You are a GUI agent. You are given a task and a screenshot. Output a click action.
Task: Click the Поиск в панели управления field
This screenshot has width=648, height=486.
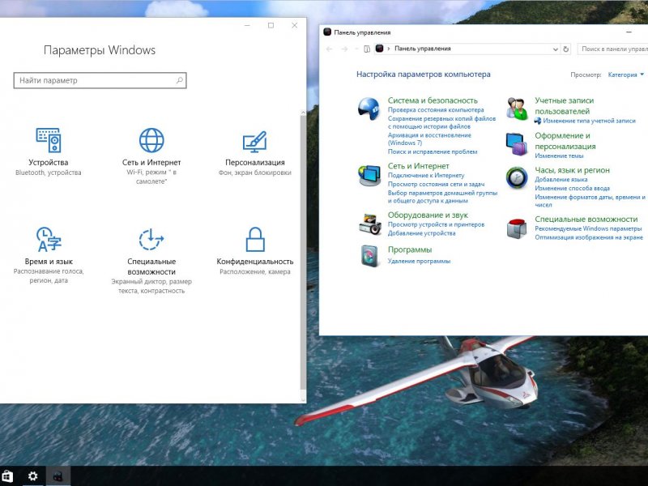pyautogui.click(x=613, y=49)
